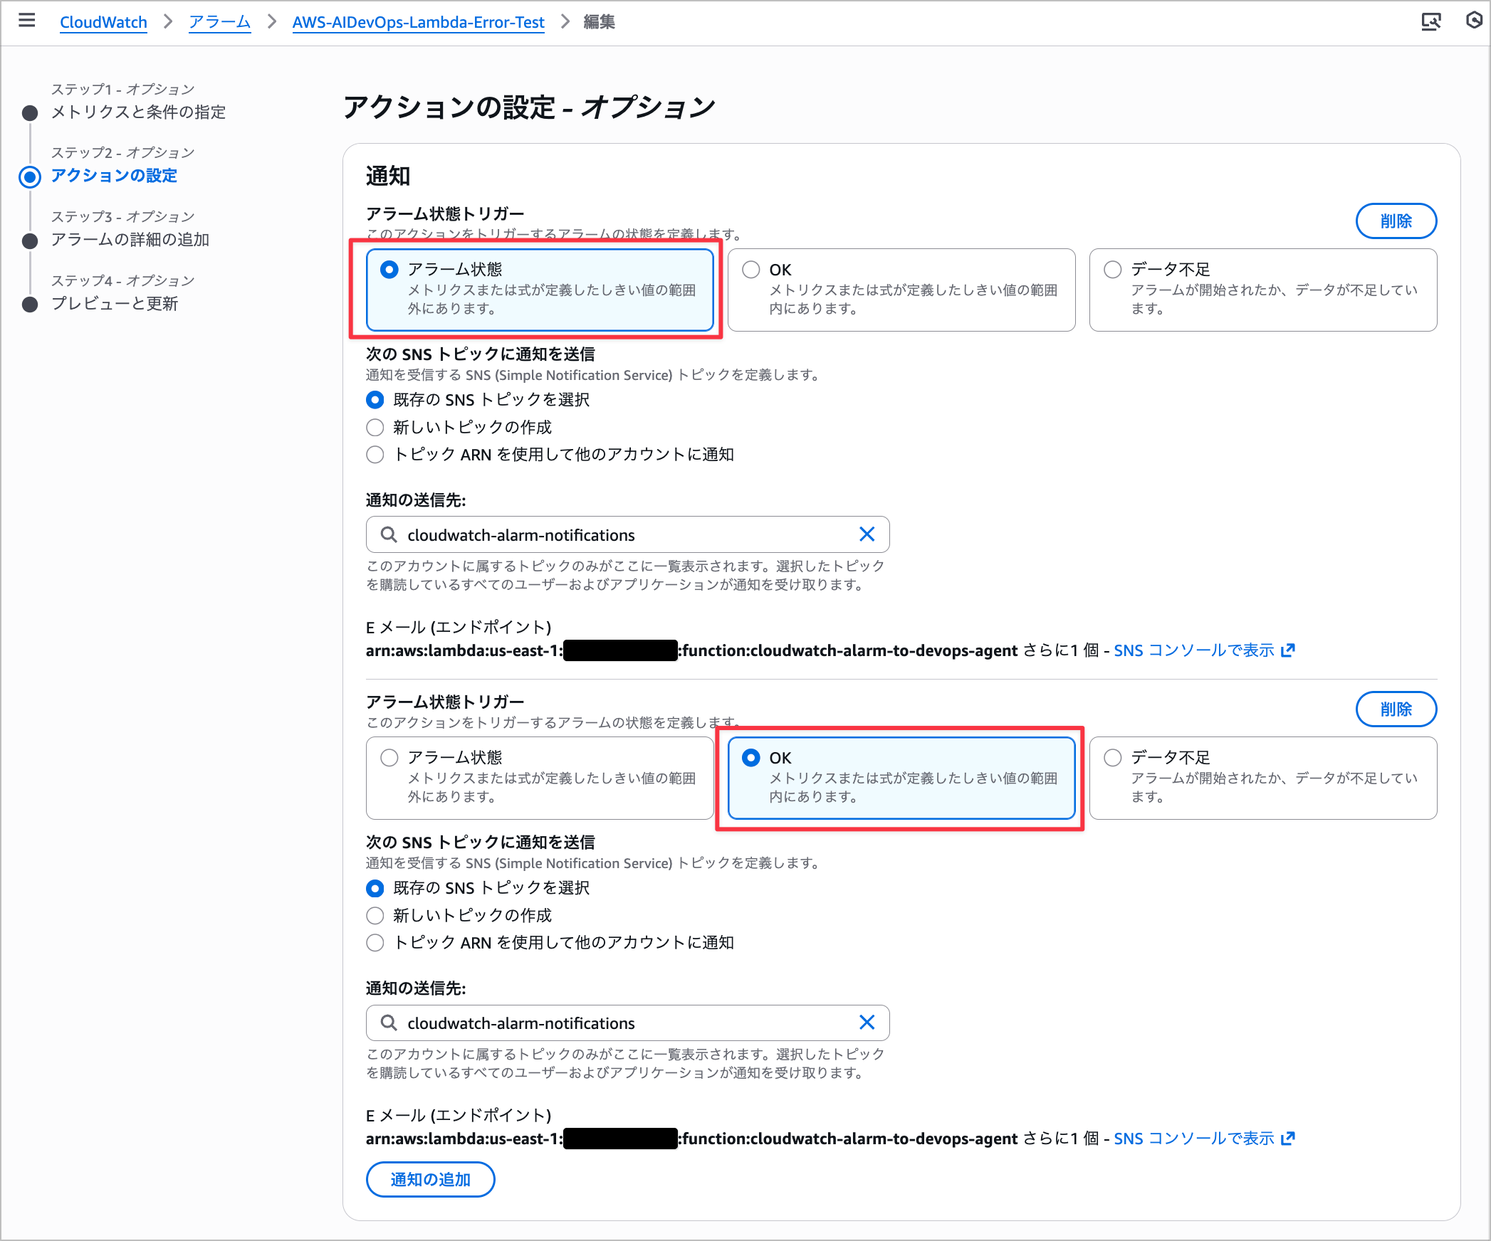1491x1241 pixels.
Task: Choose 新しいトピックの作成 for the first notification
Action: tap(375, 427)
